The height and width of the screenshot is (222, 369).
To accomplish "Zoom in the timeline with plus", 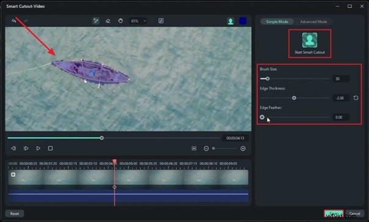I will (x=243, y=149).
